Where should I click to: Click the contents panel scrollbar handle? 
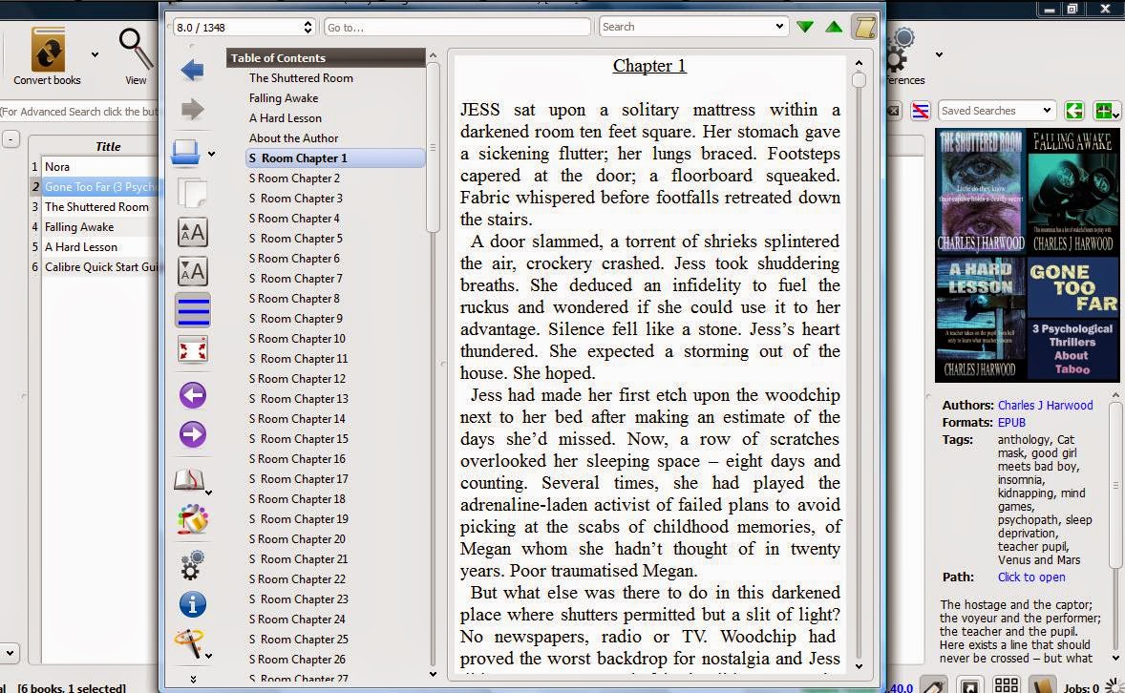coord(433,148)
